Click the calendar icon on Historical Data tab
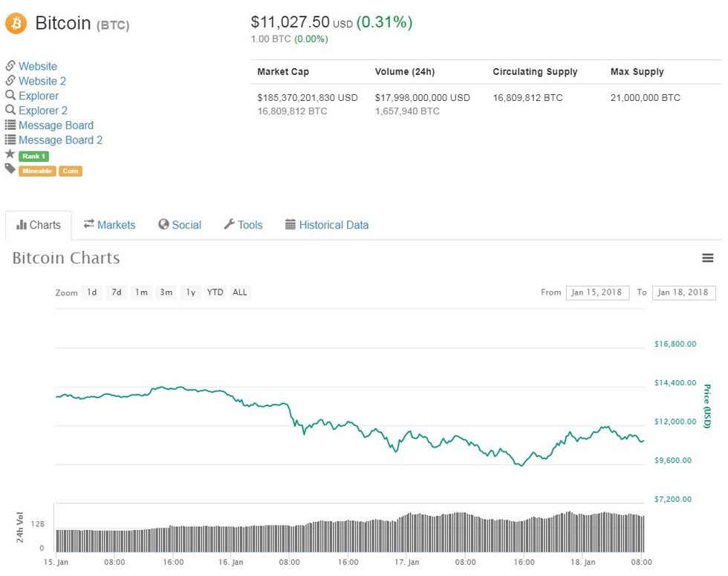The width and height of the screenshot is (728, 576). pos(289,224)
